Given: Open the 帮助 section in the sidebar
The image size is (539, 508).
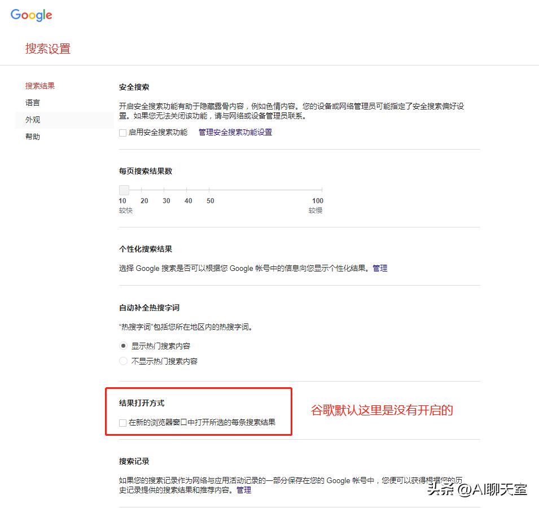Looking at the screenshot, I should pyautogui.click(x=32, y=136).
